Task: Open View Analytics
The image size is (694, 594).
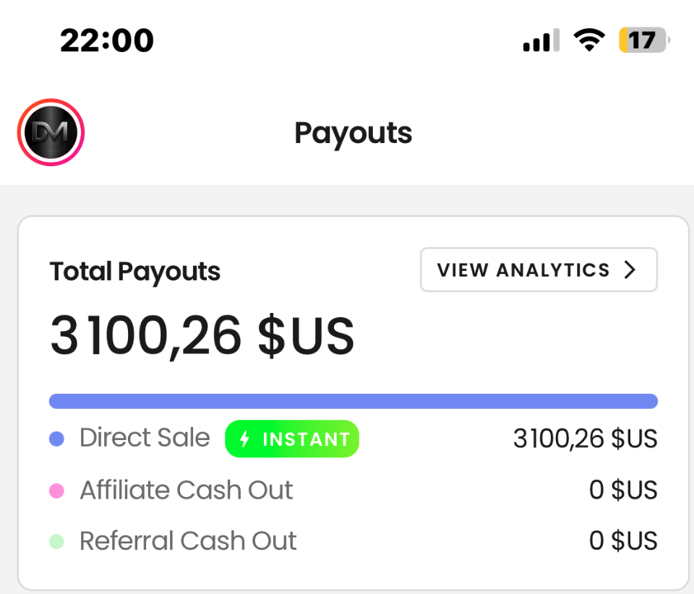Action: click(x=539, y=270)
